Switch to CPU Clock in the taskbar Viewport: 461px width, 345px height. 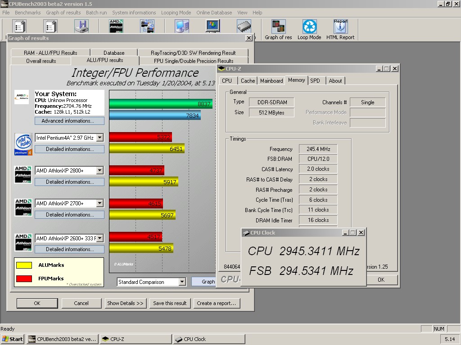(209, 339)
